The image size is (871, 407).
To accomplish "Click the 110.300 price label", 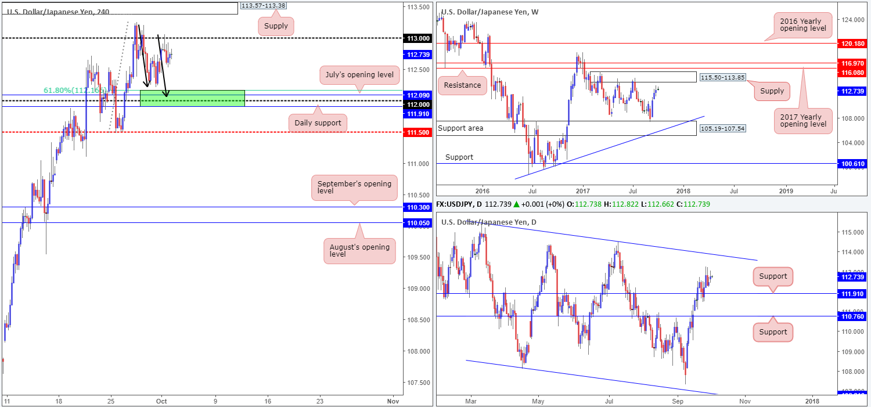I will 417,207.
